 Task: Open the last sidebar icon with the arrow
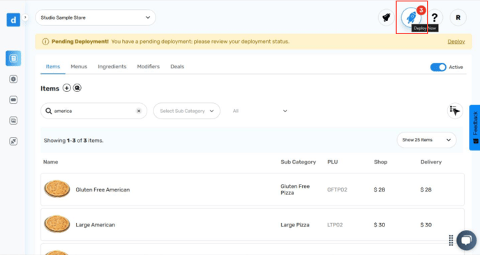13,141
